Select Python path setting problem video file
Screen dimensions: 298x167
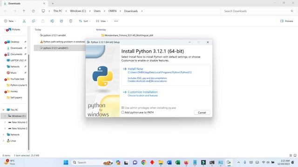(x=63, y=42)
